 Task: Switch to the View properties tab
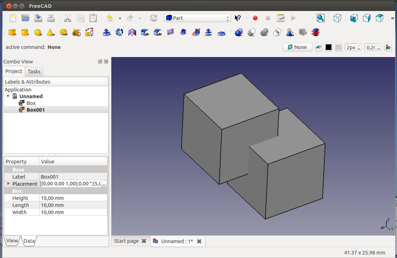(12, 241)
